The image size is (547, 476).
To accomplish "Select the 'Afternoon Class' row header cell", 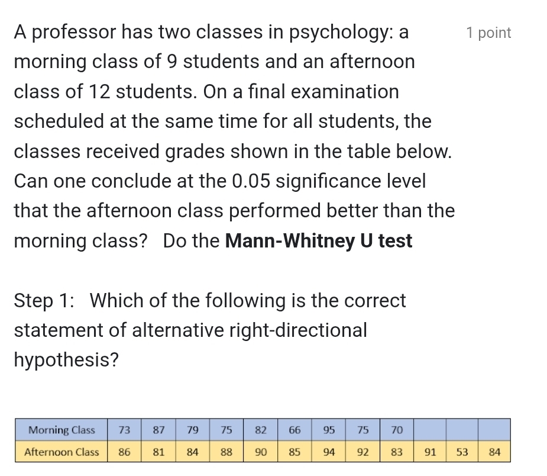I will [x=62, y=452].
